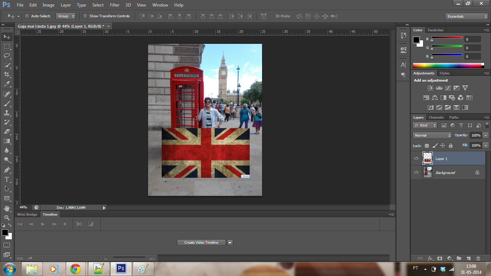Click the delete layer trash icon

(478, 258)
